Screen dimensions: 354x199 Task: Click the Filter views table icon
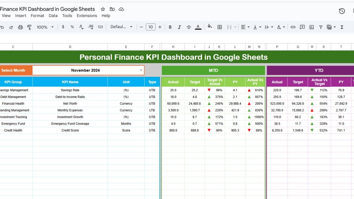point(329,27)
